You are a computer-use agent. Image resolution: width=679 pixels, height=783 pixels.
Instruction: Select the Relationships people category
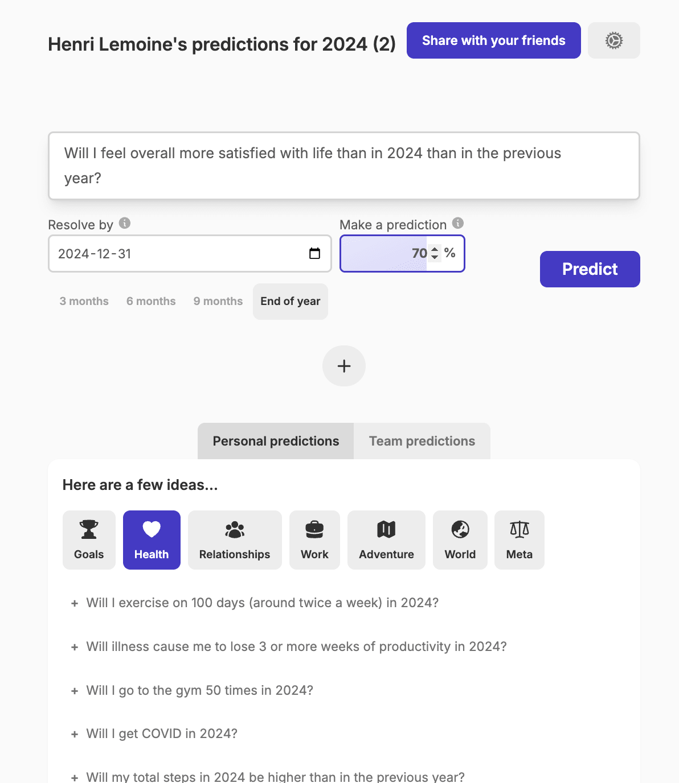point(234,540)
